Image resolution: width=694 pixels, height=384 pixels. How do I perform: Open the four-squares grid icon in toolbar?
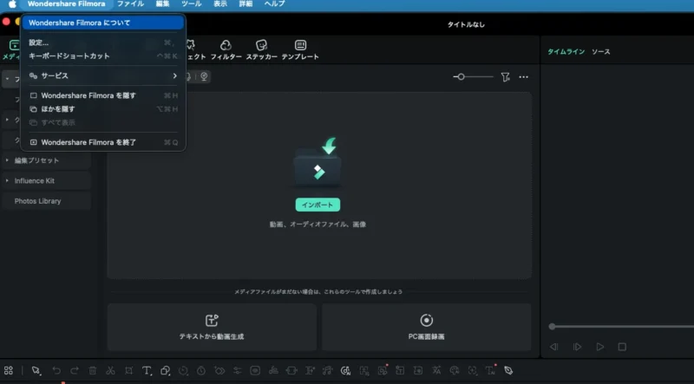(9, 371)
